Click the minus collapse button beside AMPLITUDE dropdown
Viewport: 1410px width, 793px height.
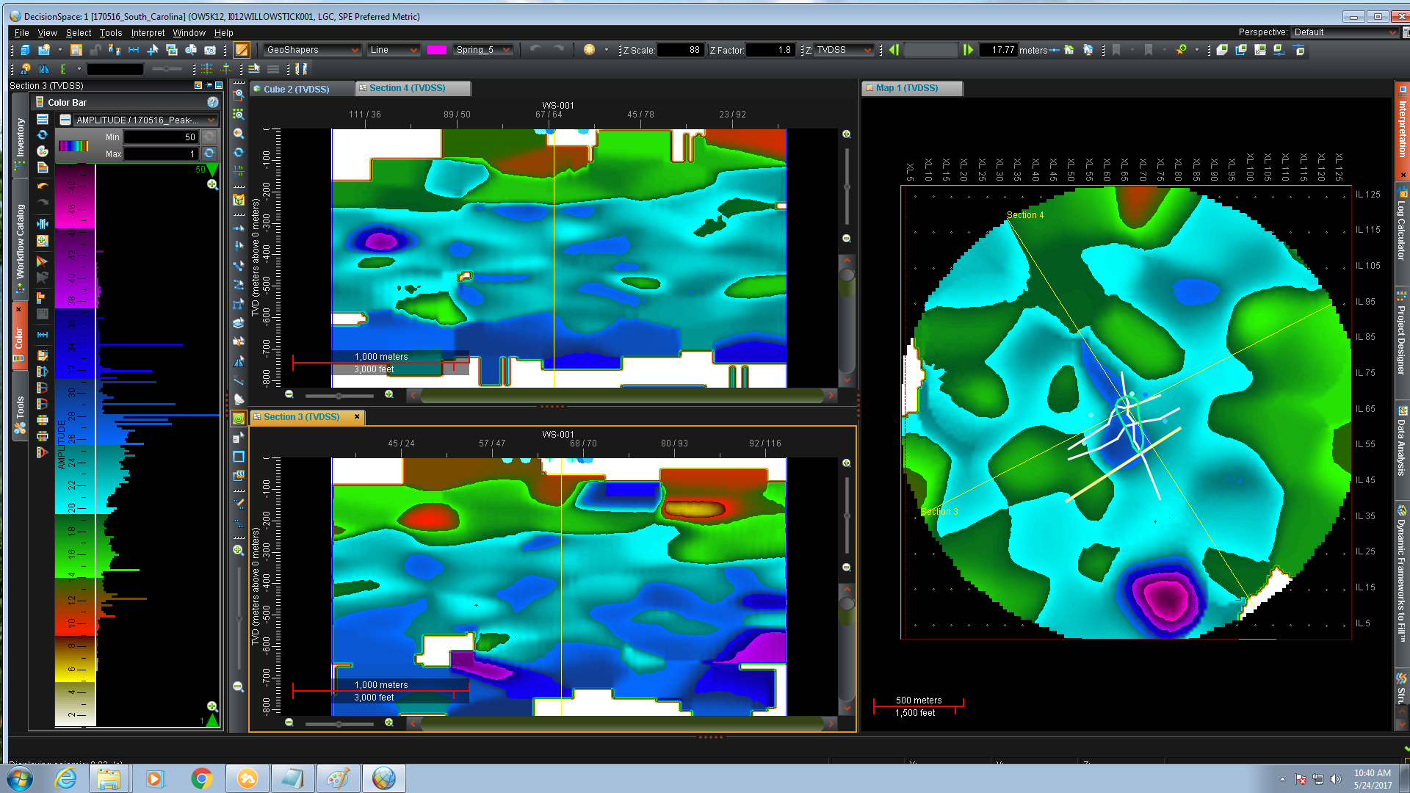pos(65,120)
